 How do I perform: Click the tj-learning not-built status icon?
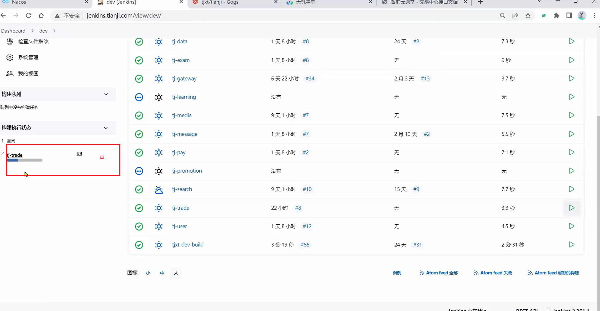[139, 97]
